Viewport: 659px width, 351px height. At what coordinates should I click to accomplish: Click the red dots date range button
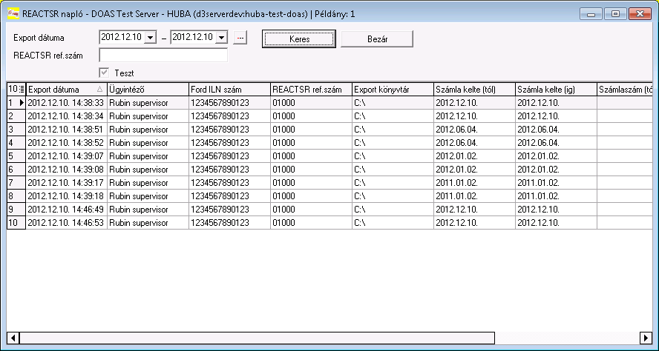[x=240, y=38]
